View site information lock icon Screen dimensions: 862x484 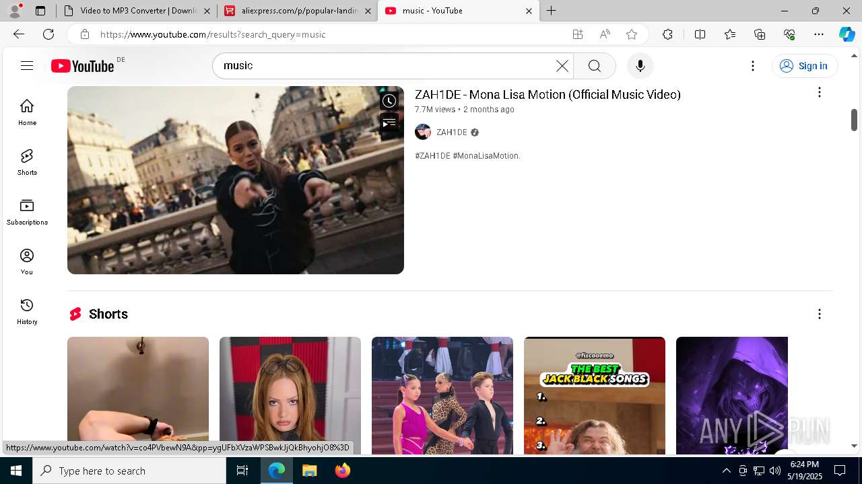84,34
